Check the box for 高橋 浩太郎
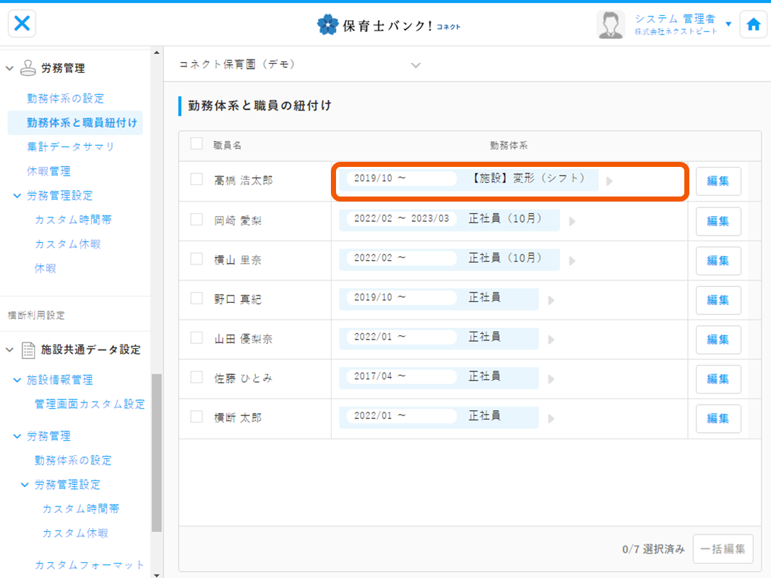This screenshot has width=771, height=578. 197,180
